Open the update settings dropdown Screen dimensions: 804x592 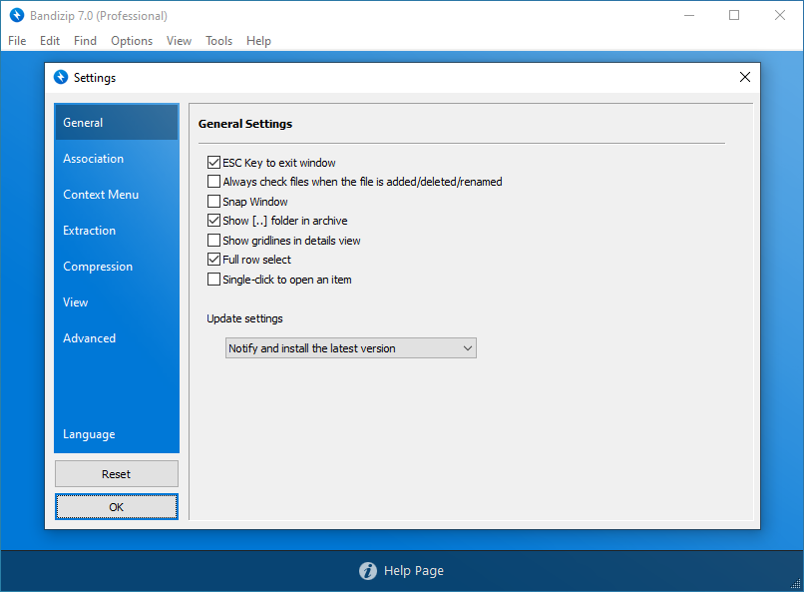click(468, 347)
